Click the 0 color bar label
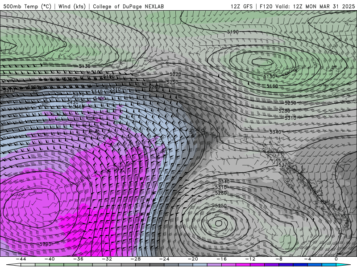Image resolution: width=357 pixels, height=267 pixels. pyautogui.click(x=336, y=259)
